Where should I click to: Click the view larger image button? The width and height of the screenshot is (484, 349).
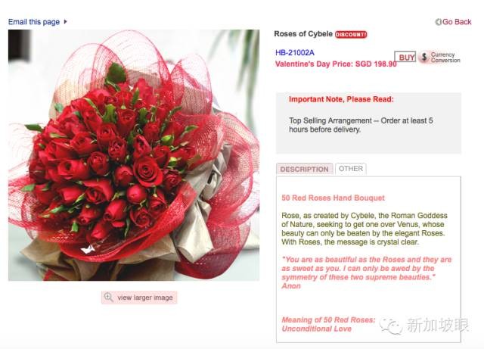pyautogui.click(x=139, y=298)
